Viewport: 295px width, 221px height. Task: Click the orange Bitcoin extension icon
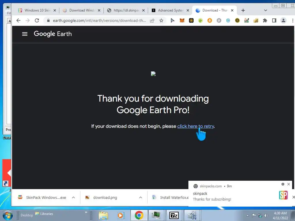pos(210,20)
